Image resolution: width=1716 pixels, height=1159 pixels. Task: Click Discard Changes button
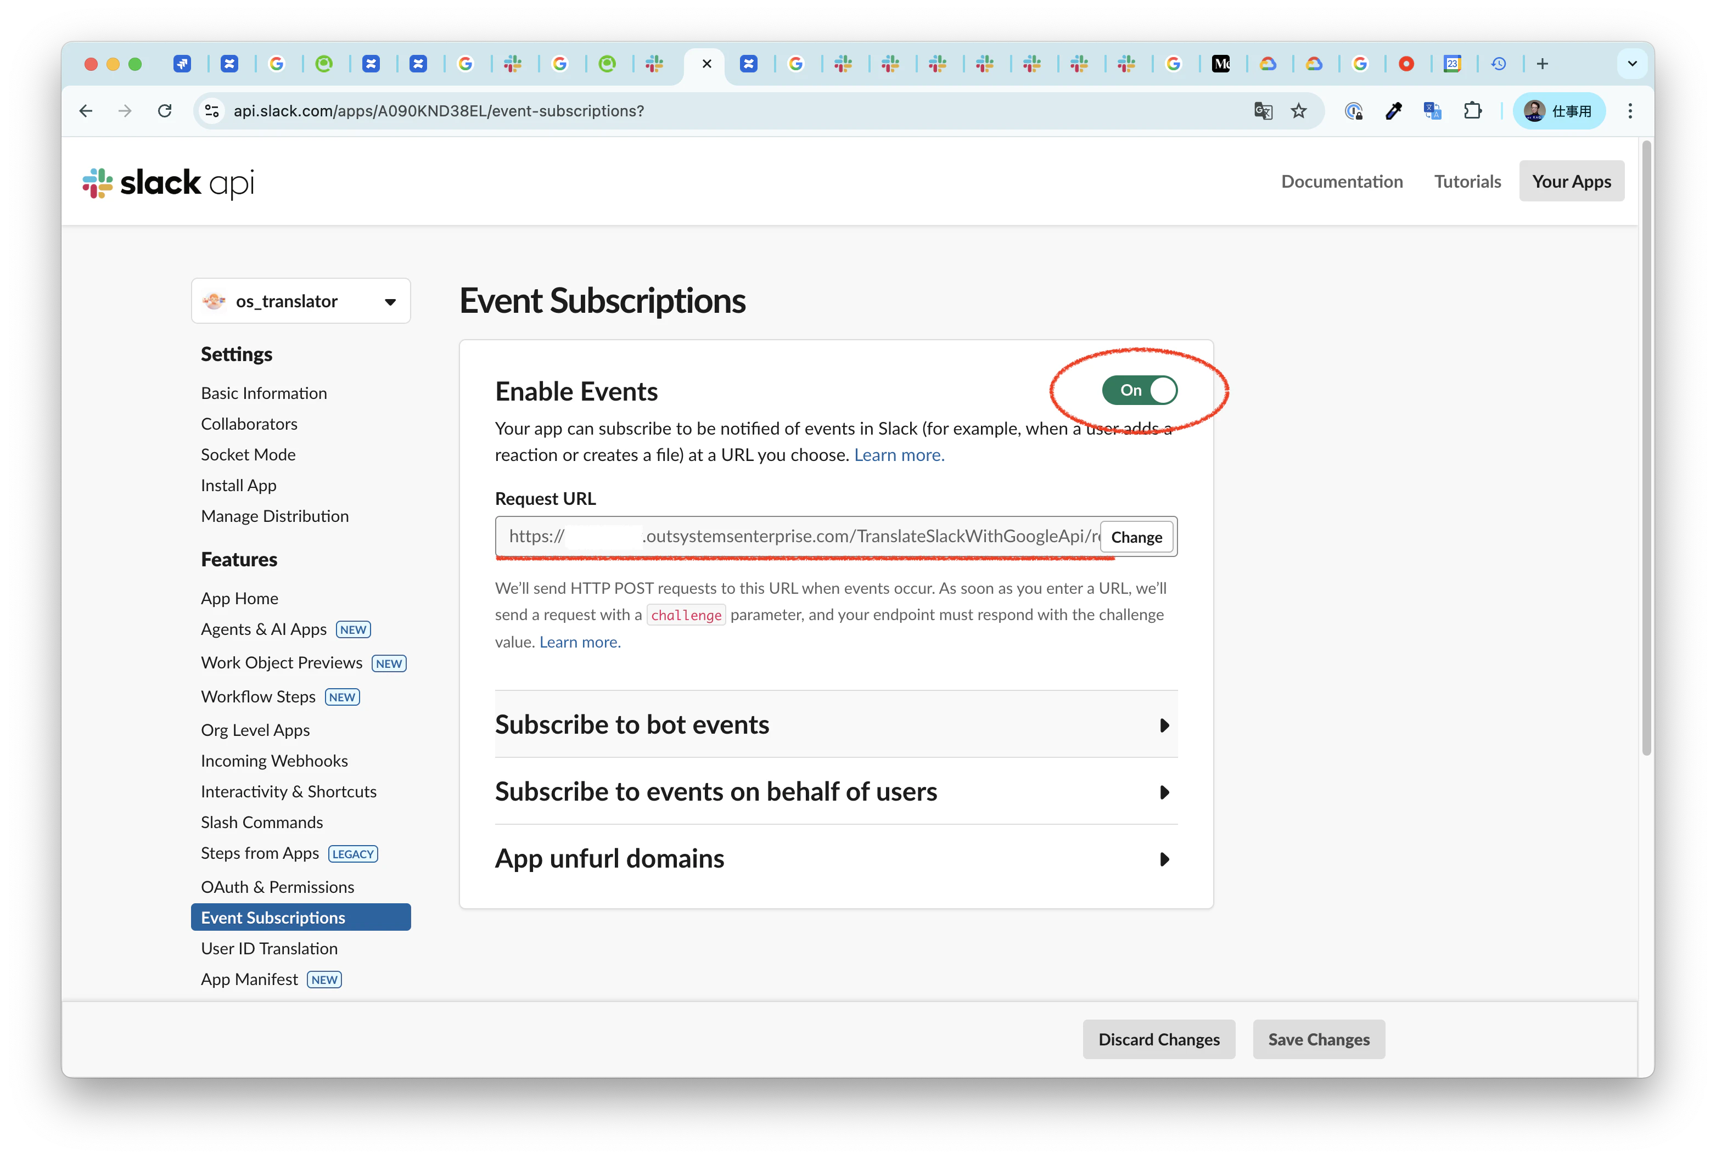1158,1039
